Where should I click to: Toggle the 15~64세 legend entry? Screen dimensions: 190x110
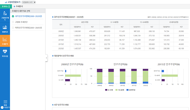[121, 90]
